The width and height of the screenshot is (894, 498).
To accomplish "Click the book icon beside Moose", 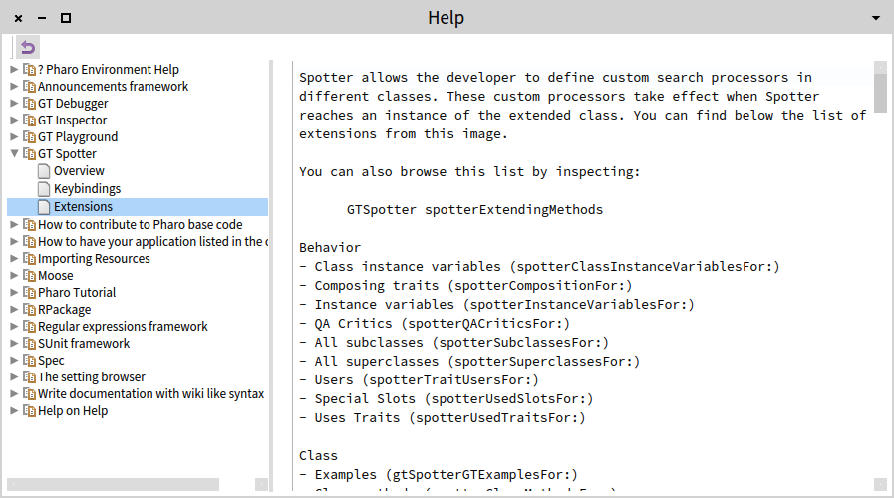I will [29, 276].
